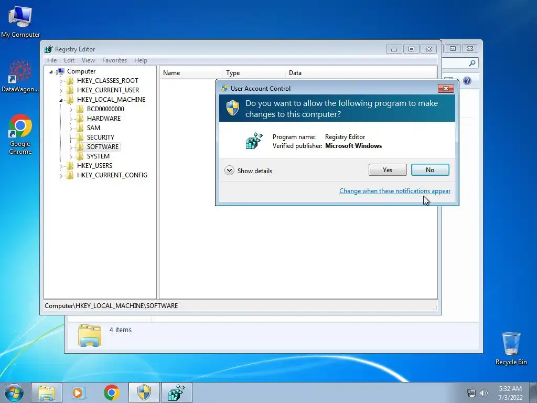Click the UAC shield icon in dialog banner

[233, 108]
